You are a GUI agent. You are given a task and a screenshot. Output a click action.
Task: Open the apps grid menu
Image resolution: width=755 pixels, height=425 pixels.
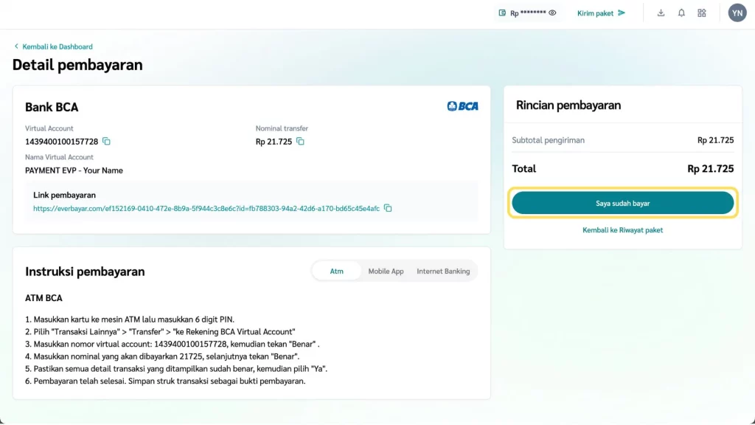702,13
